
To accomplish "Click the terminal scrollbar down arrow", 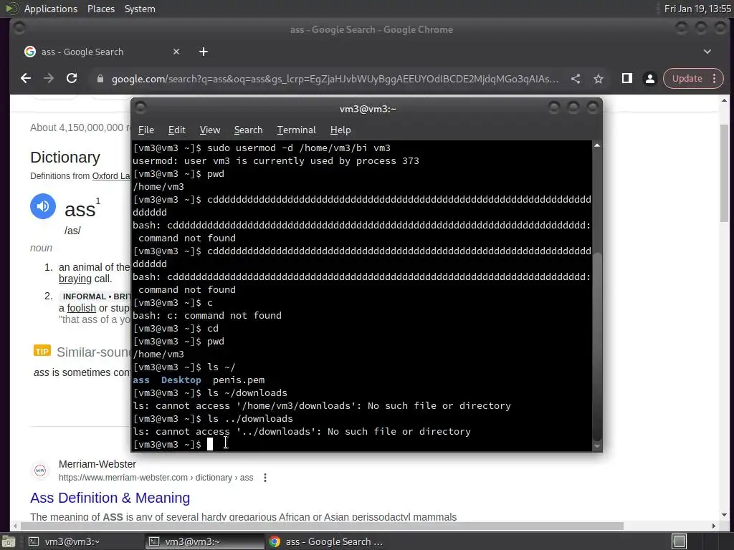I will (x=597, y=446).
